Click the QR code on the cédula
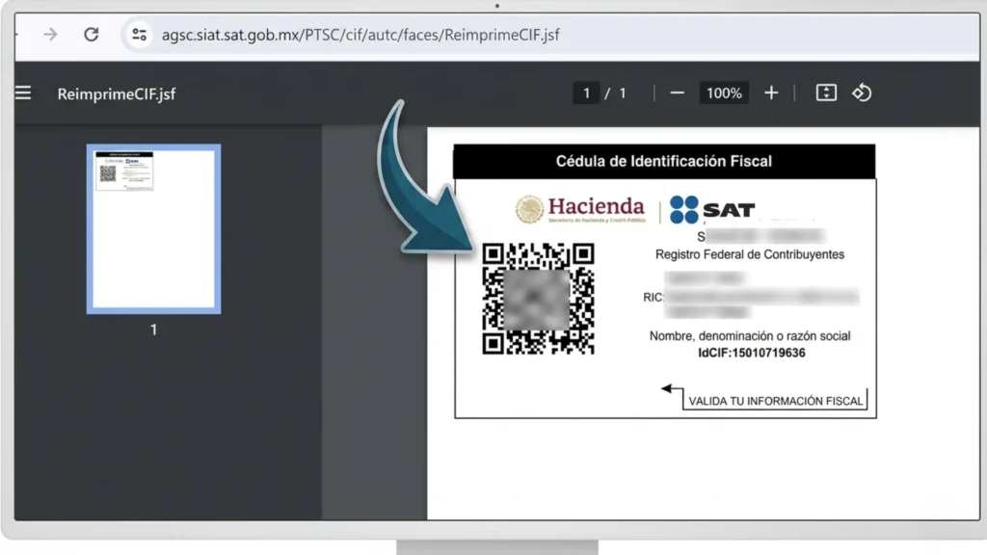This screenshot has width=987, height=555. tap(538, 299)
